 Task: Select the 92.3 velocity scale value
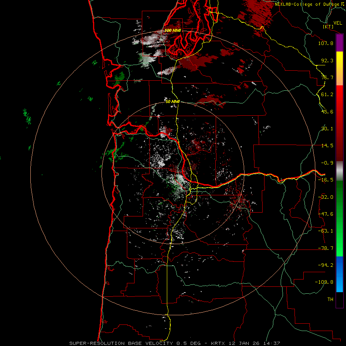327,60
